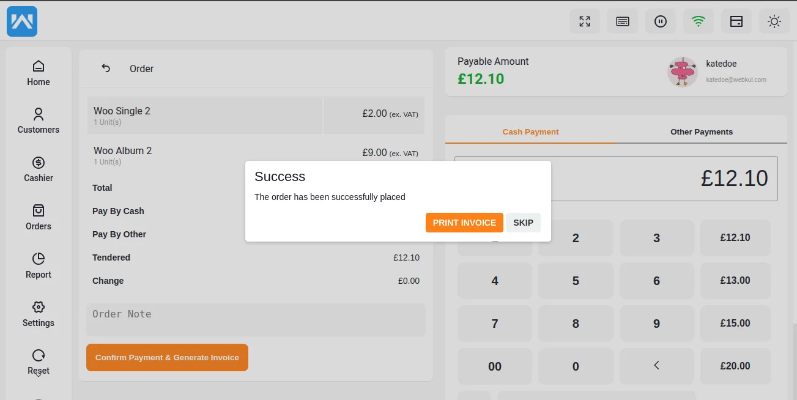
Task: Click the Print Invoice button
Action: pos(464,222)
